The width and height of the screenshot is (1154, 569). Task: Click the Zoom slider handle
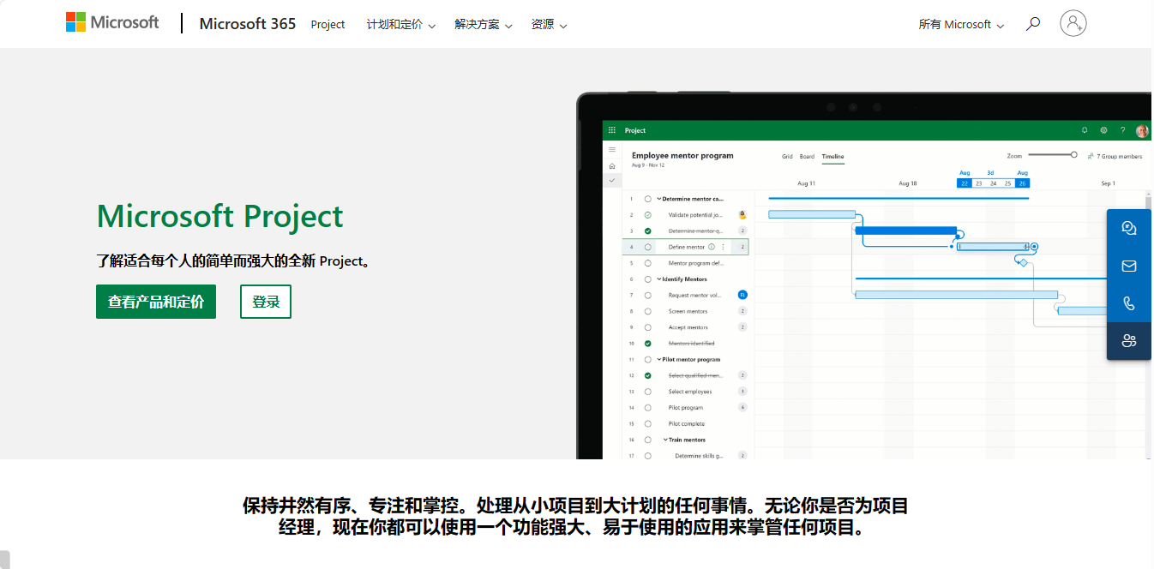1074,155
